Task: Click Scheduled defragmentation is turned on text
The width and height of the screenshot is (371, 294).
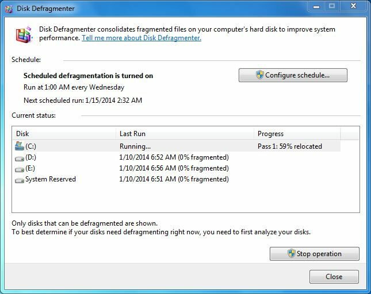Action: (88, 76)
